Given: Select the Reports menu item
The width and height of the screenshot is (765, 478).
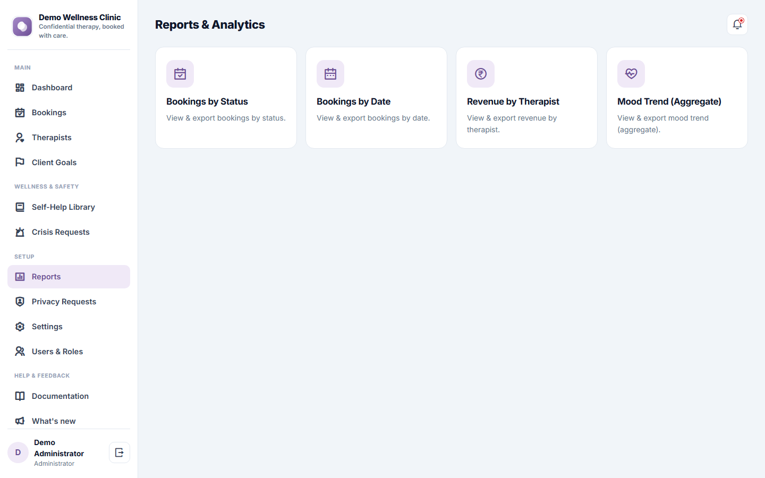Looking at the screenshot, I should (69, 277).
